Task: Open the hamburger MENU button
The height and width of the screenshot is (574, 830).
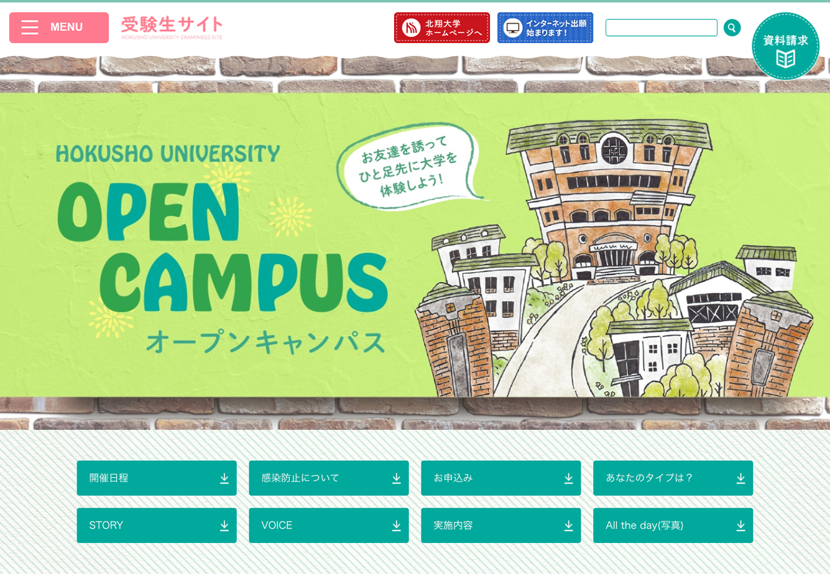Action: point(59,27)
